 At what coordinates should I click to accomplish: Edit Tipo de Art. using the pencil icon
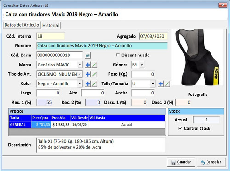[94, 74]
